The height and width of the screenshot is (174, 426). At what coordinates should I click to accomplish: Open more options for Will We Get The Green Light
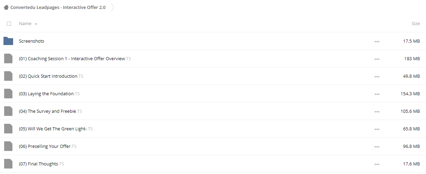(377, 129)
